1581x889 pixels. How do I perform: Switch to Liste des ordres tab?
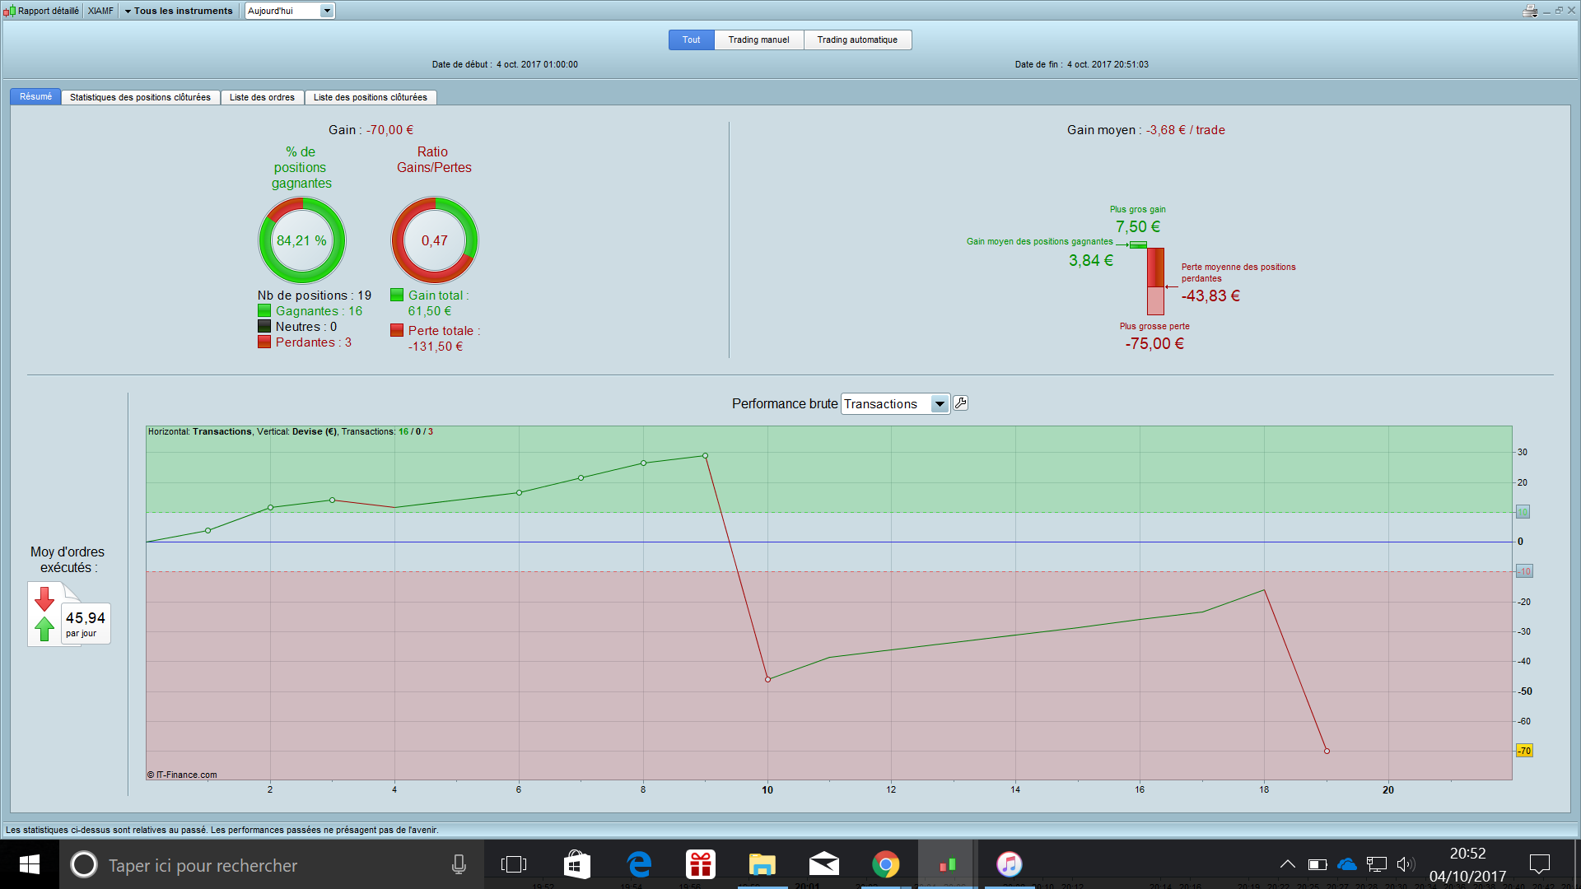tap(262, 97)
